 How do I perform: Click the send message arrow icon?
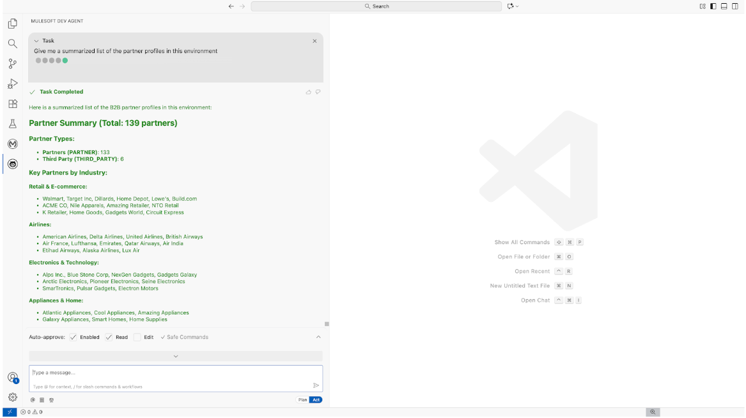316,385
